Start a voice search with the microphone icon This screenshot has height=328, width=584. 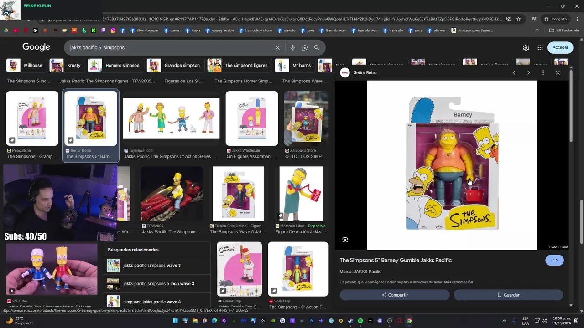[x=292, y=47]
